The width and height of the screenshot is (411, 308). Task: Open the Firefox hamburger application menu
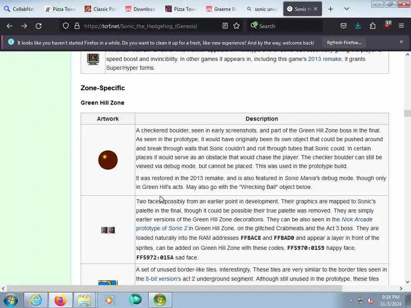tap(401, 26)
